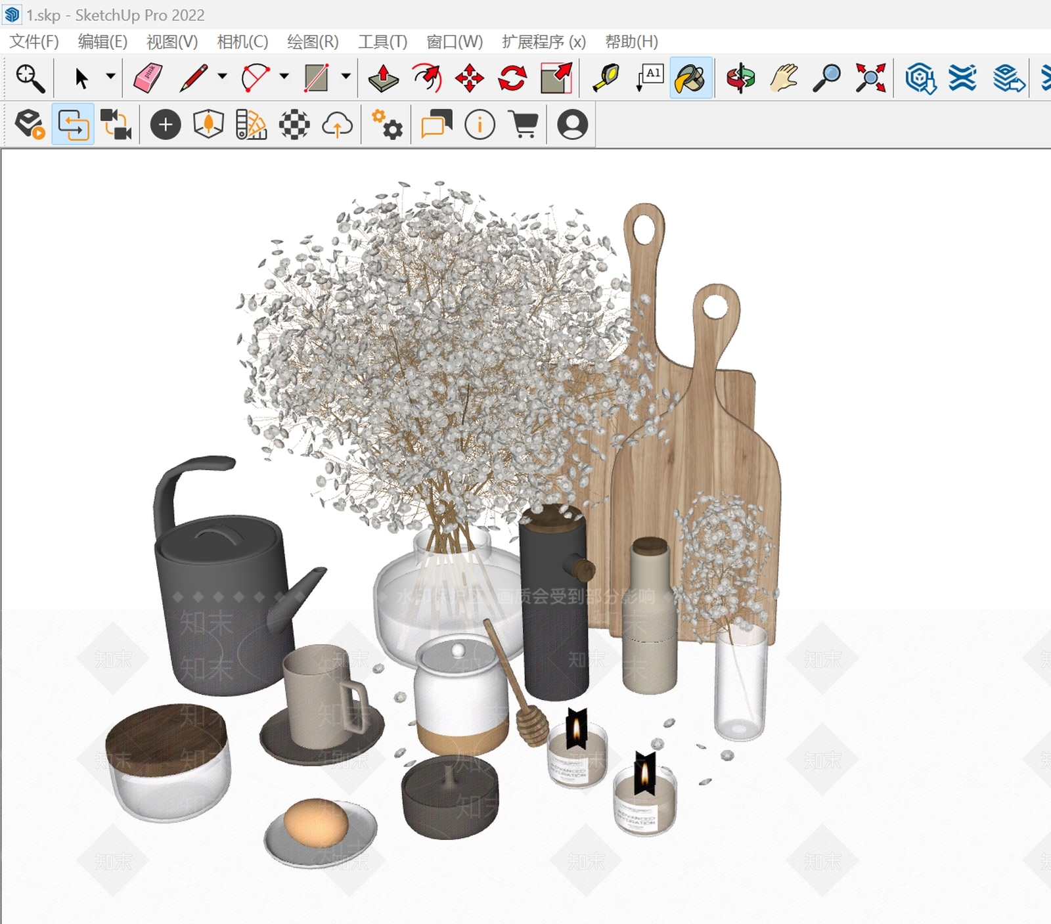
Task: Open the Rectangle tool dropdown arrow
Action: pos(346,76)
